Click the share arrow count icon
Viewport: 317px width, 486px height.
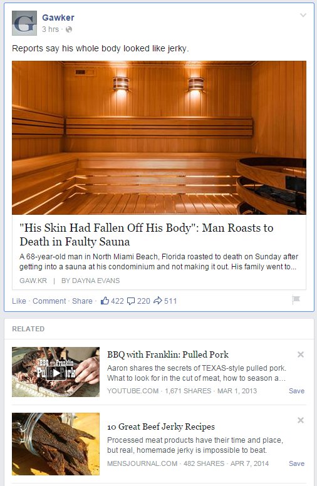pos(158,301)
